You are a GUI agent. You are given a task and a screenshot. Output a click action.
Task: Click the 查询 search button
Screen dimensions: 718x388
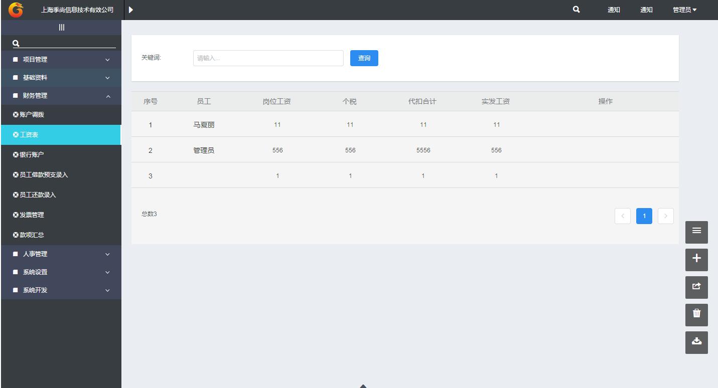[364, 58]
